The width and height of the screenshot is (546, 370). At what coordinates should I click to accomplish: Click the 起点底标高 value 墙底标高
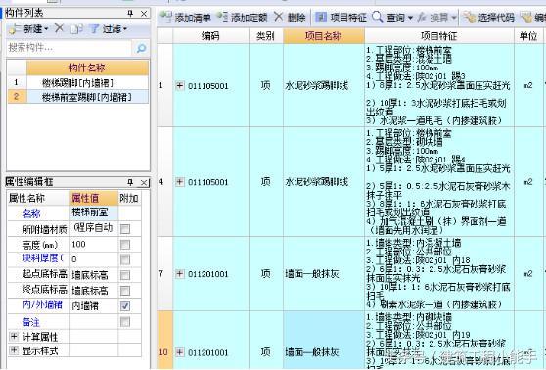(94, 275)
